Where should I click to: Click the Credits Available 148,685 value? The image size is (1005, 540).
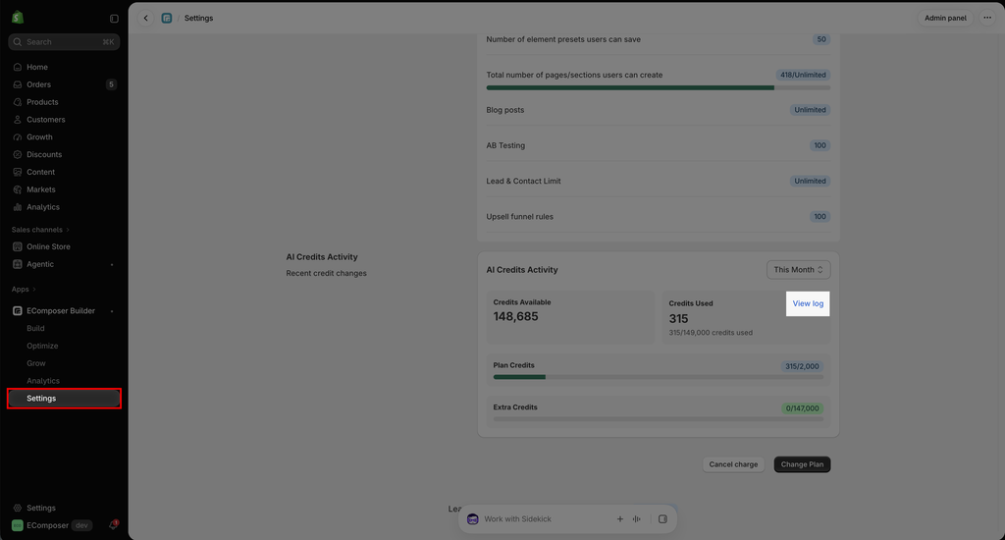515,317
